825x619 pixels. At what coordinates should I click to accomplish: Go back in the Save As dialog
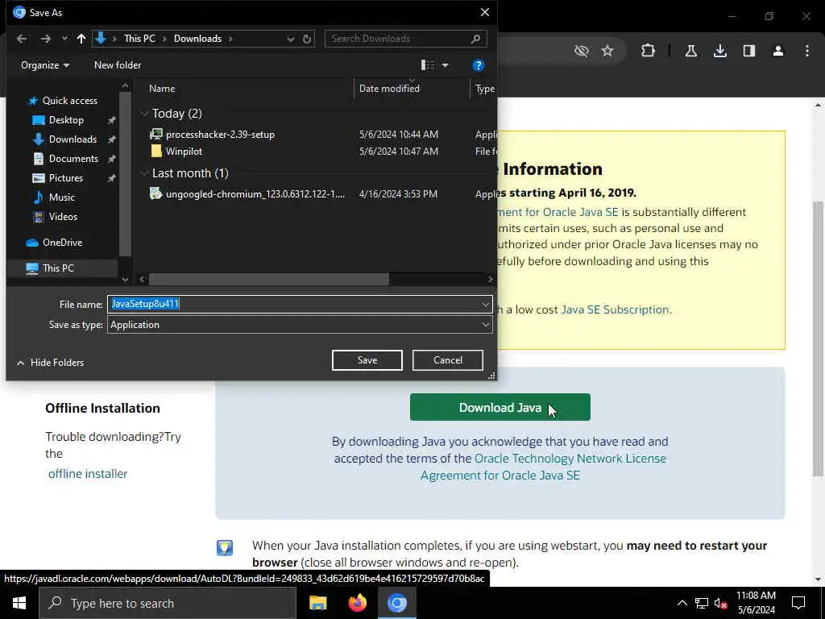(x=22, y=39)
